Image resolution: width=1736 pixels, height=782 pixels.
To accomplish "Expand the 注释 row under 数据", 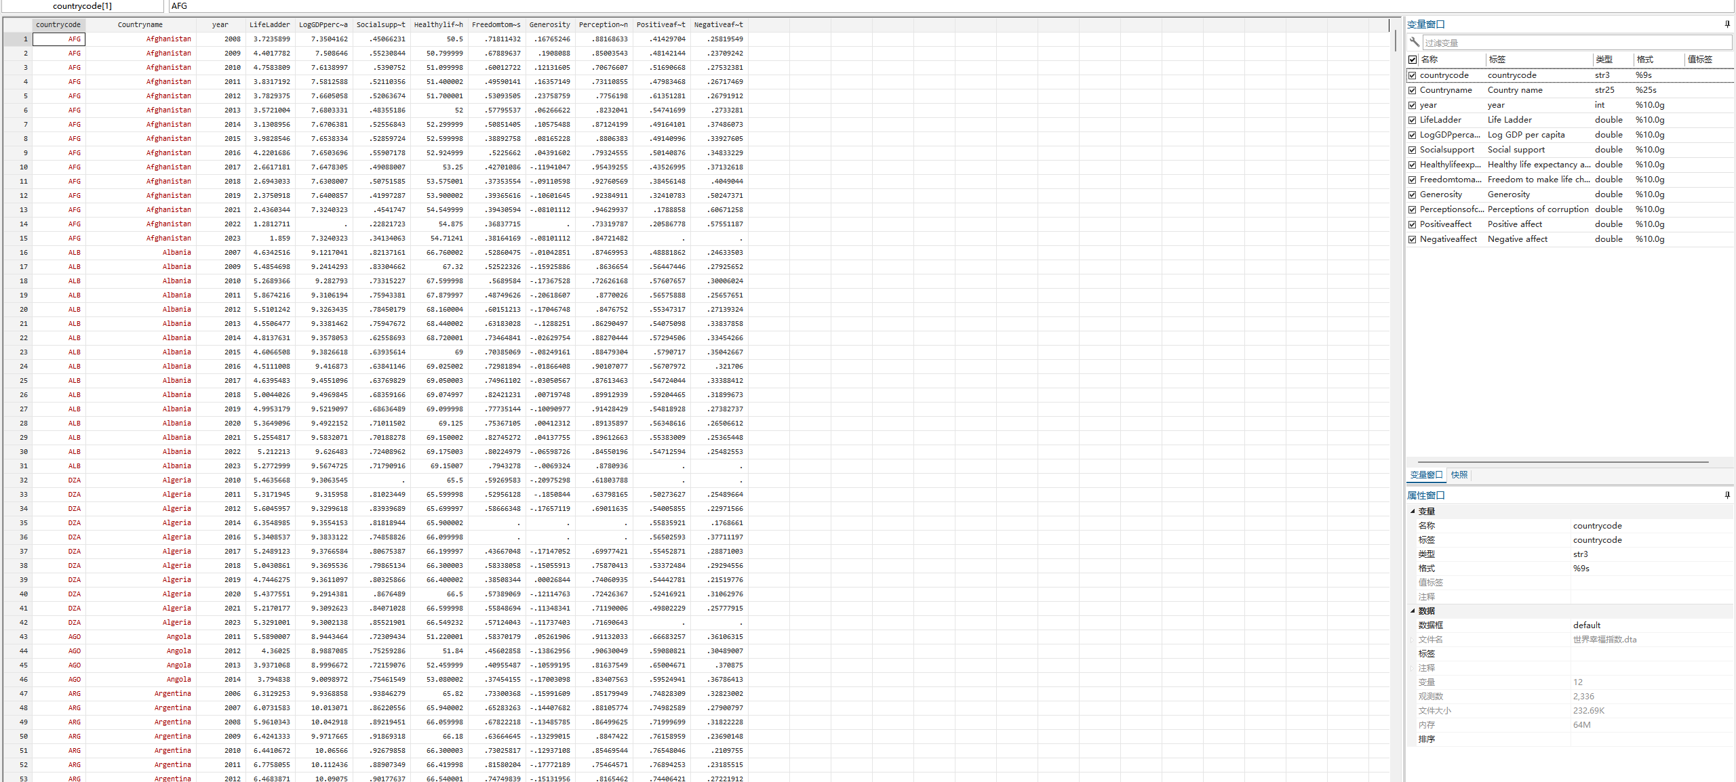I will pos(1413,668).
